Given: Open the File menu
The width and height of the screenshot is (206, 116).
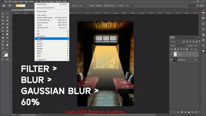Looking at the screenshot, I should click(6, 2).
